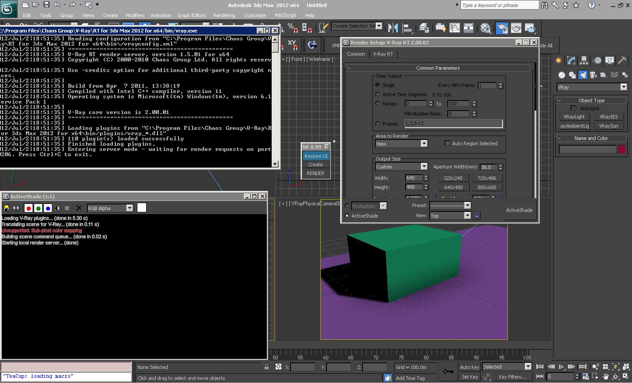The image size is (632, 383).
Task: Clone the ActiveShade rendered frame window
Action: click(x=16, y=208)
